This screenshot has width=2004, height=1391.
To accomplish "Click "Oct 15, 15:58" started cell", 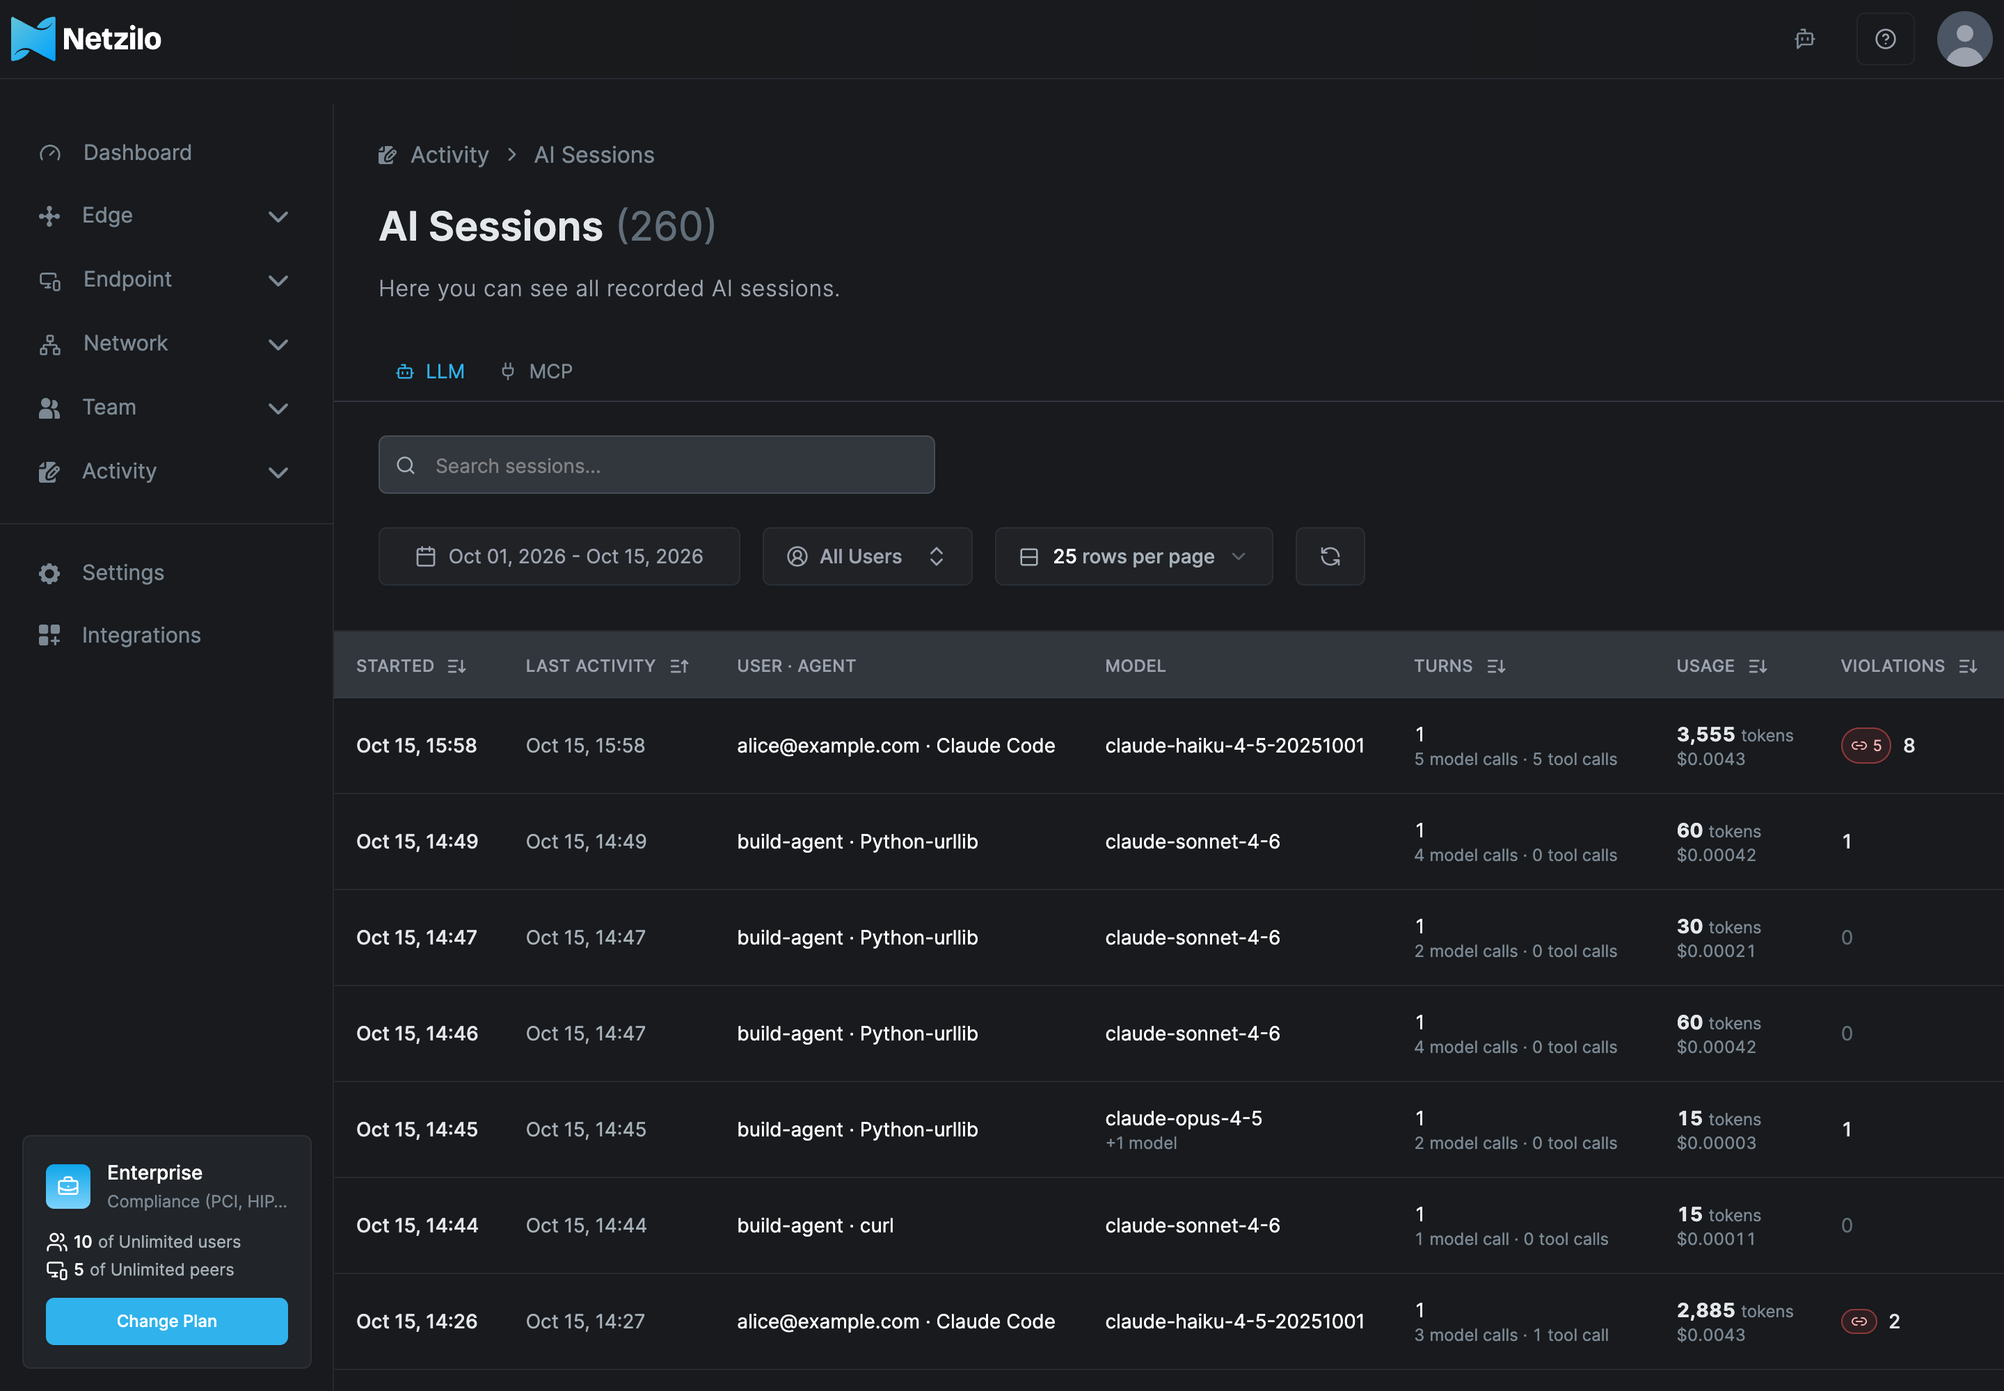I will pyautogui.click(x=416, y=746).
